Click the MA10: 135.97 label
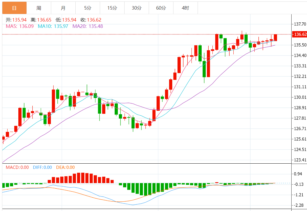The height and width of the screenshot is (211, 307). point(53,26)
